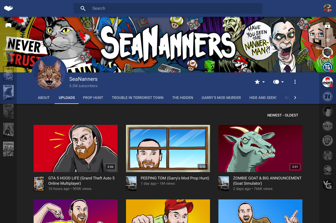This screenshot has width=336, height=223.
Task: Click the VG channel icon in the right sidebar
Action: point(327,185)
